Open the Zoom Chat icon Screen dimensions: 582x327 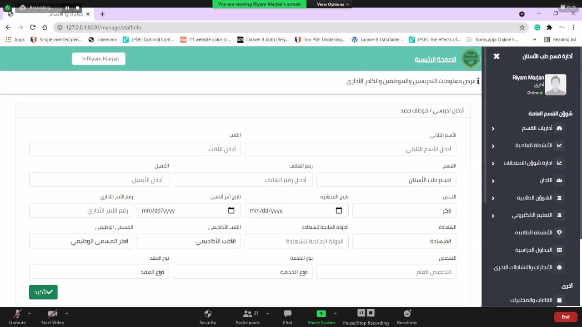point(287,313)
